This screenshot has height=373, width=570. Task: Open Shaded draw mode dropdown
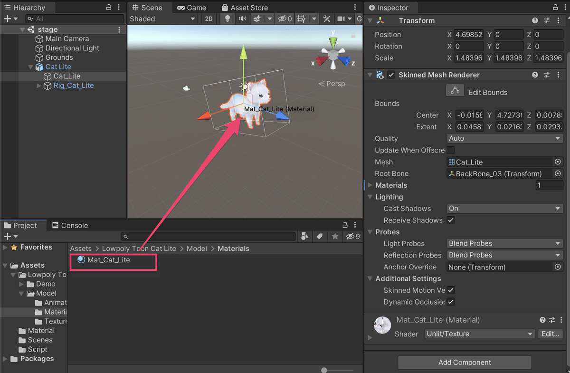[162, 19]
